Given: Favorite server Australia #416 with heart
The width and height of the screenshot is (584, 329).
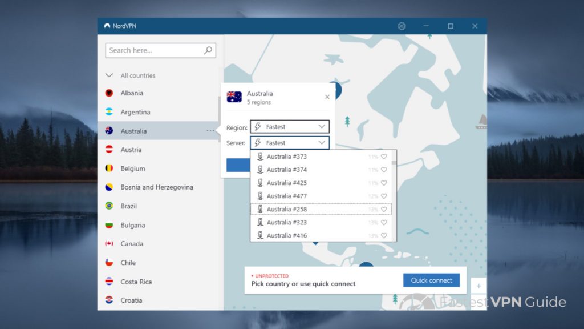Looking at the screenshot, I should click(384, 235).
